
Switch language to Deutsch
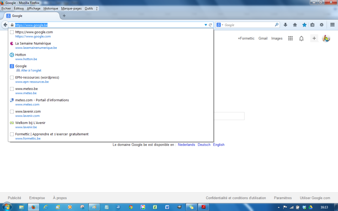204,145
